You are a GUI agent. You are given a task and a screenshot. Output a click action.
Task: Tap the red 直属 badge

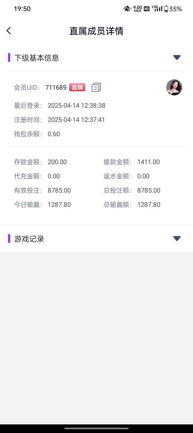[77, 87]
